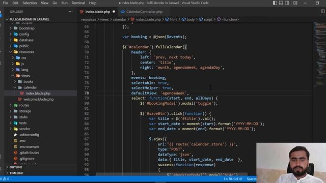The width and height of the screenshot is (326, 183).
Task: Collapse the views folder
Action: [25, 76]
